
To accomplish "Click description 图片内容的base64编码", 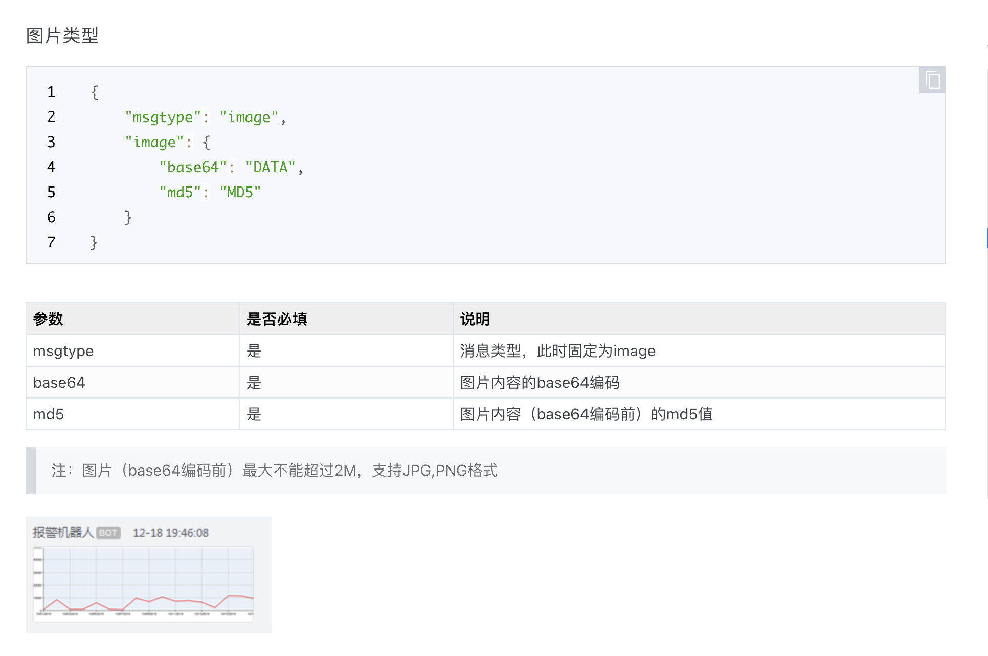I will pos(540,383).
